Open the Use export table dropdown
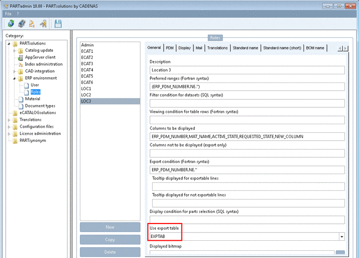Image resolution: width=359 pixels, height=258 pixels. coord(342,236)
